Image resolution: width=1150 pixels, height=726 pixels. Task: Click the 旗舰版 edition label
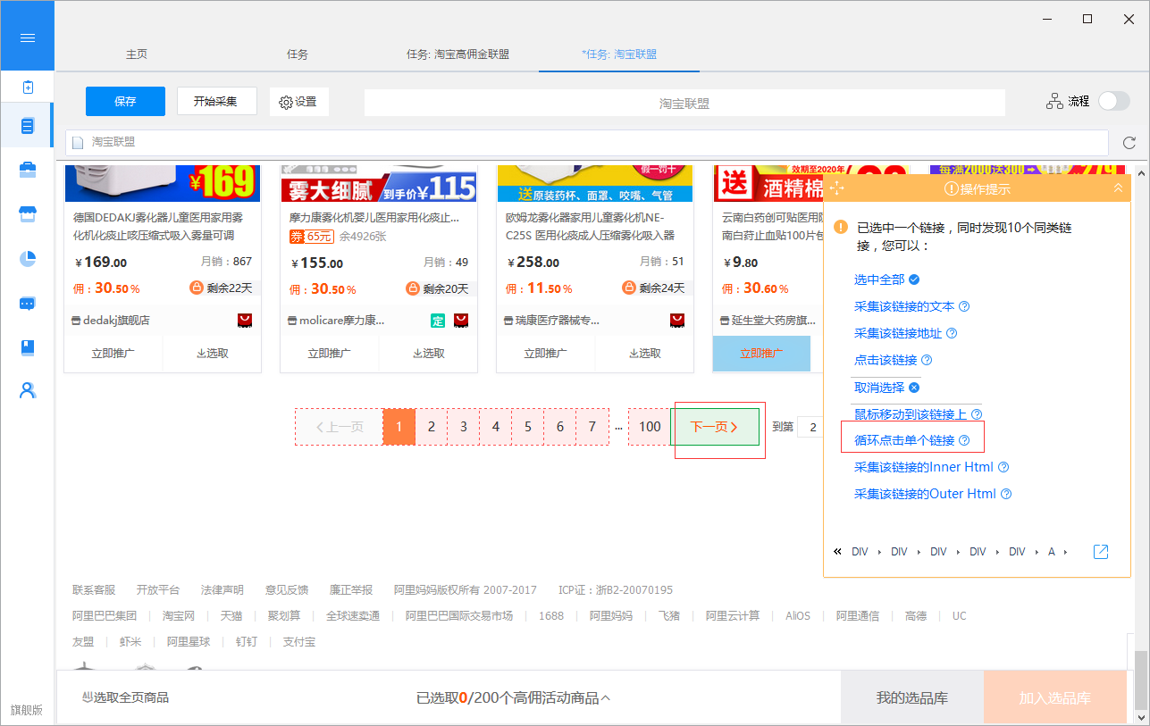coord(27,711)
